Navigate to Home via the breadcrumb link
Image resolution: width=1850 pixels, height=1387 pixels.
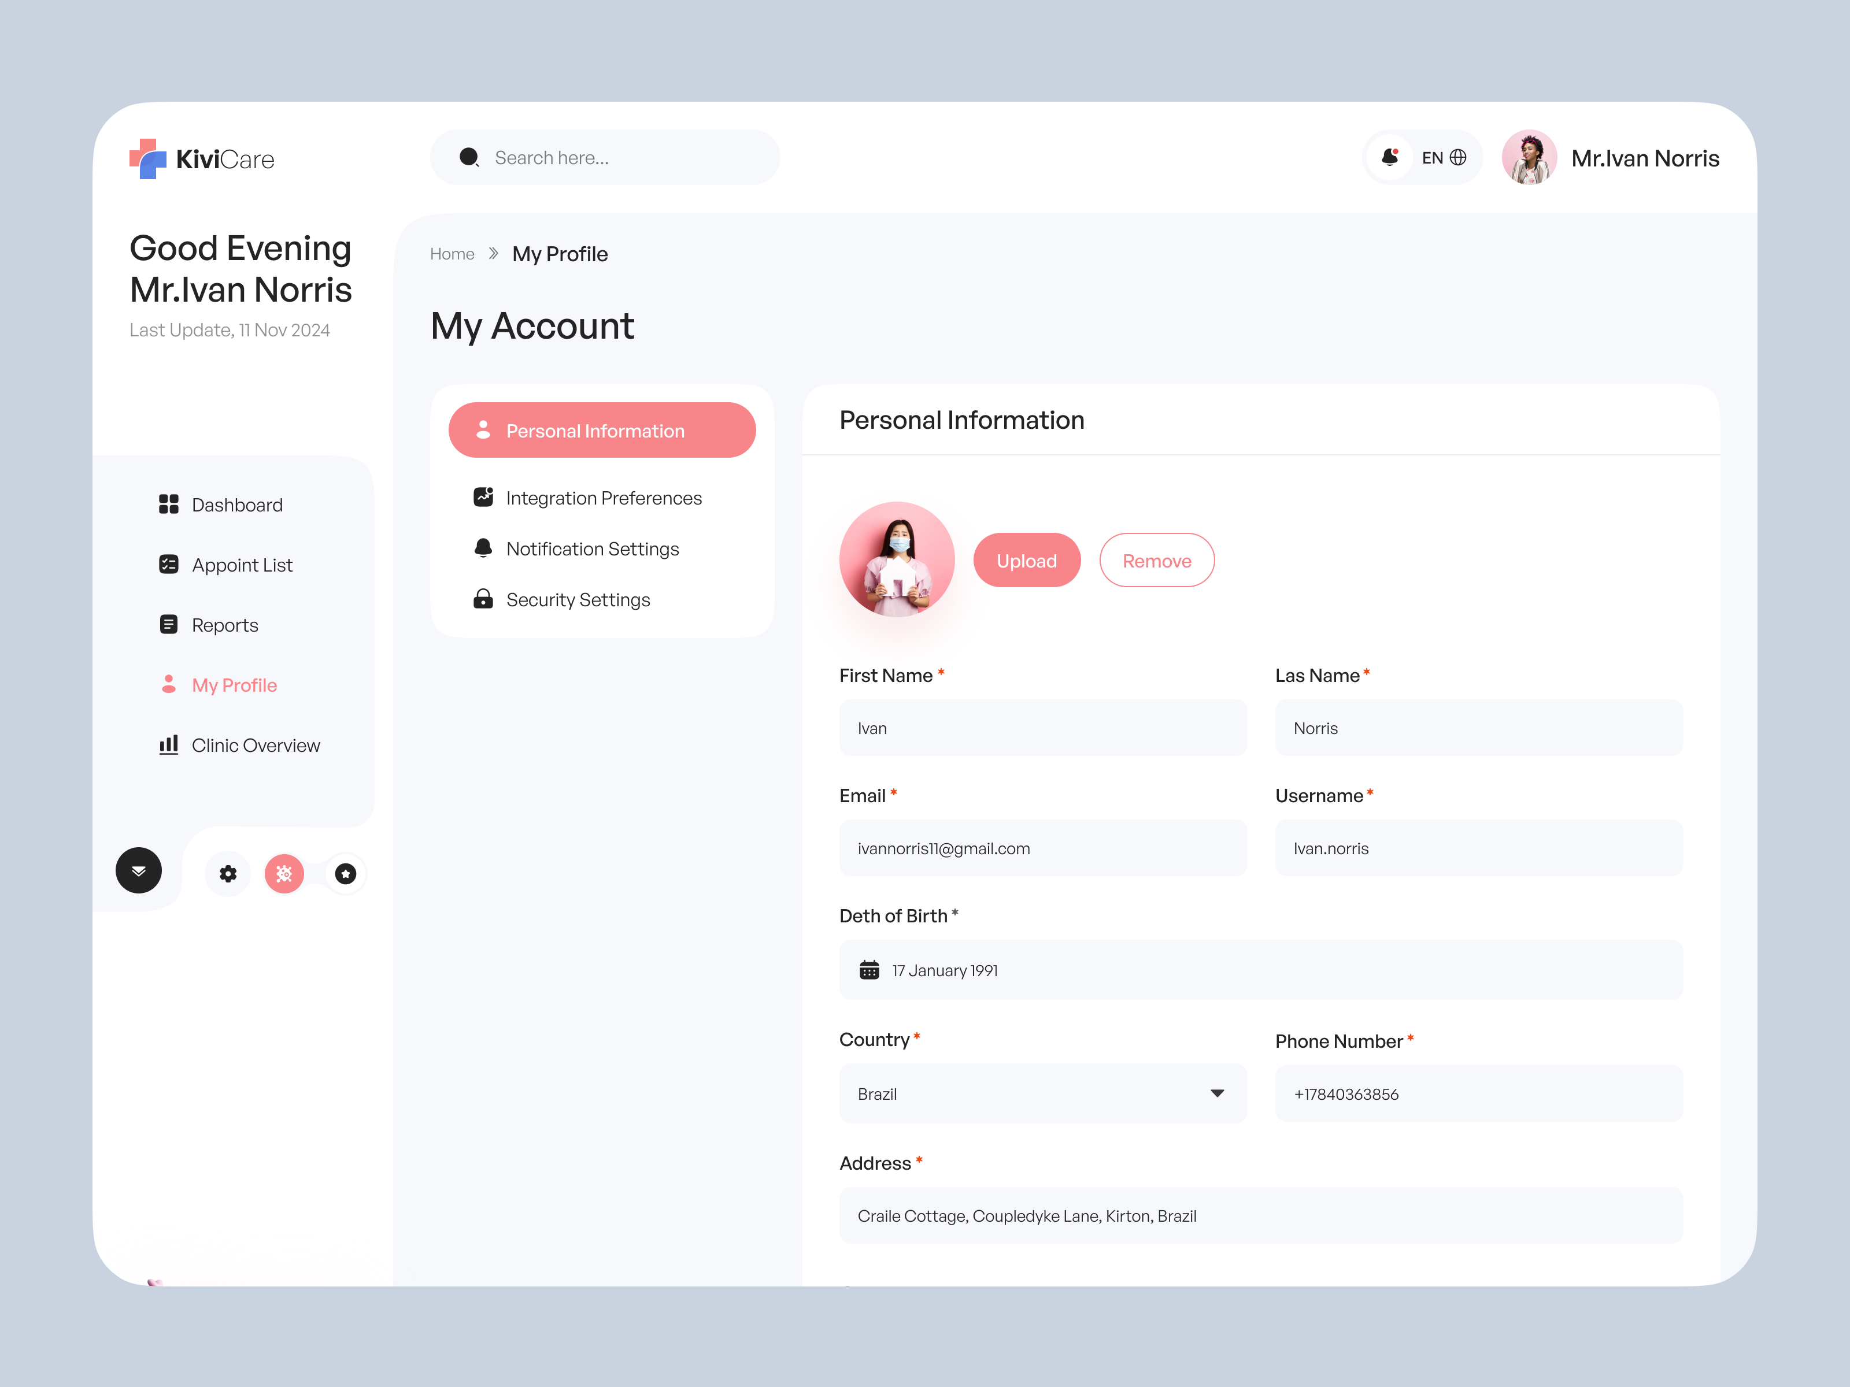click(x=452, y=253)
